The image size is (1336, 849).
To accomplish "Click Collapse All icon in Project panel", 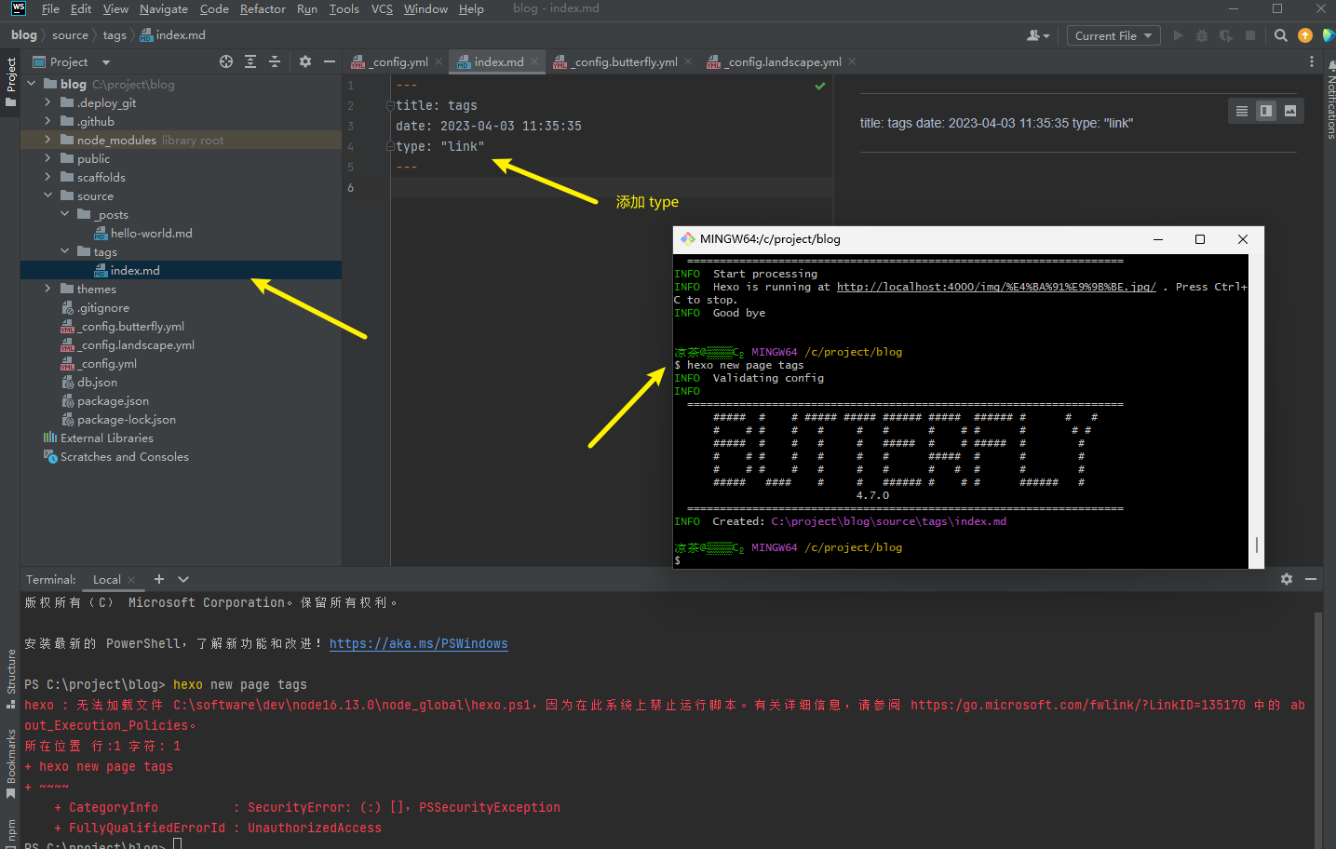I will pyautogui.click(x=275, y=61).
